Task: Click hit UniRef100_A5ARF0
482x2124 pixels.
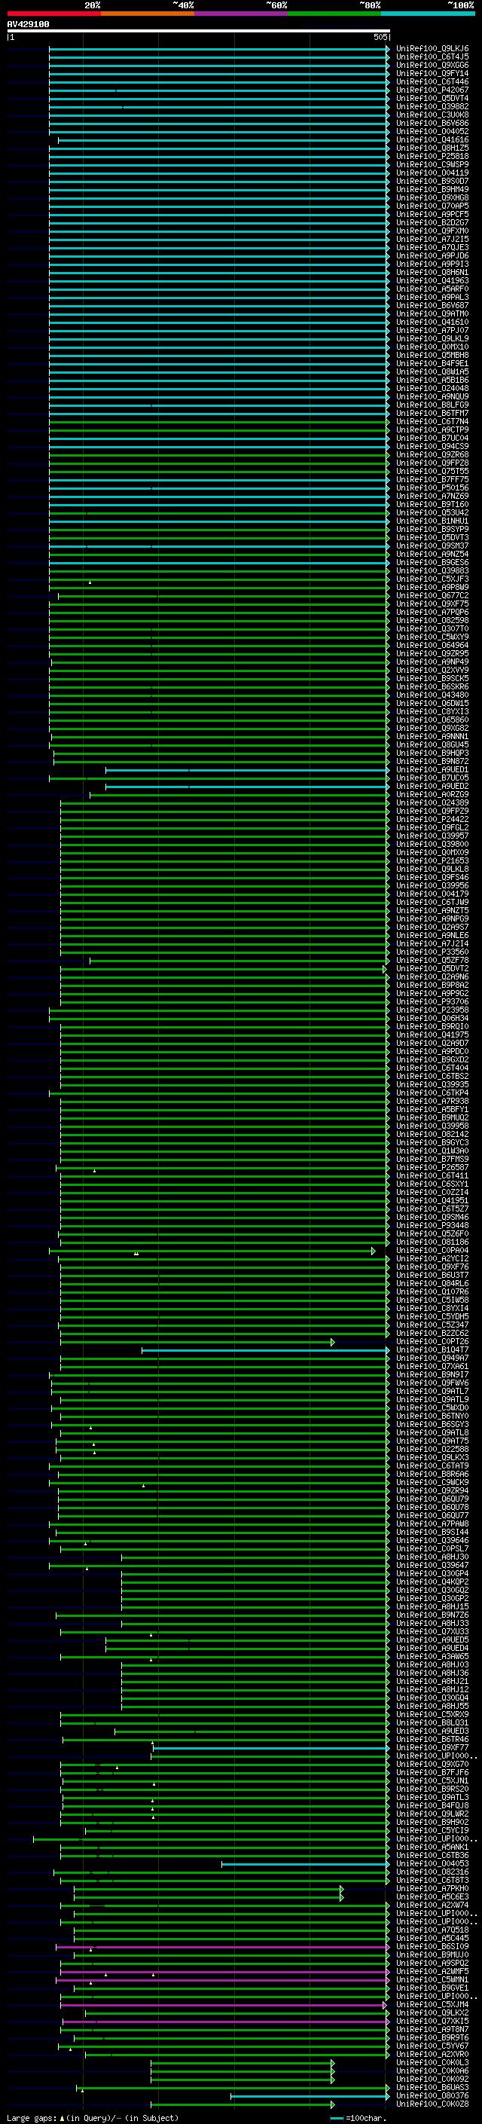Action: click(x=432, y=289)
